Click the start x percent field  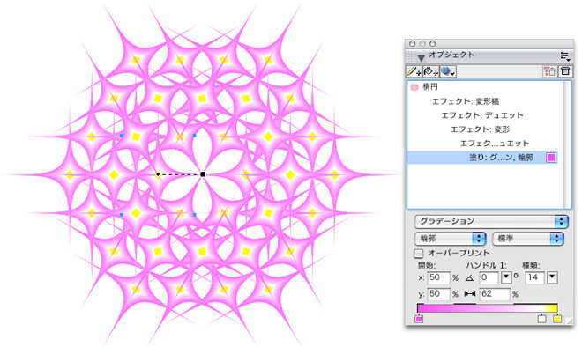(x=438, y=277)
